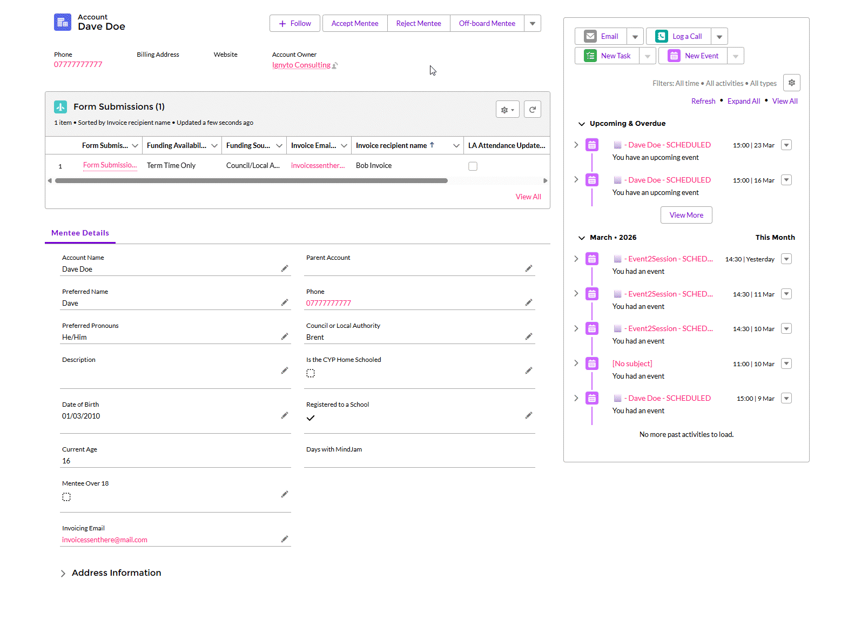This screenshot has width=848, height=633.
Task: Edit Invoicing Email pencil icon
Action: click(x=285, y=539)
